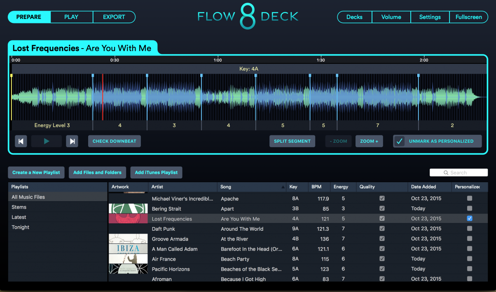The image size is (496, 292).
Task: Click the red playhead line on the waveform
Action: pyautogui.click(x=103, y=97)
